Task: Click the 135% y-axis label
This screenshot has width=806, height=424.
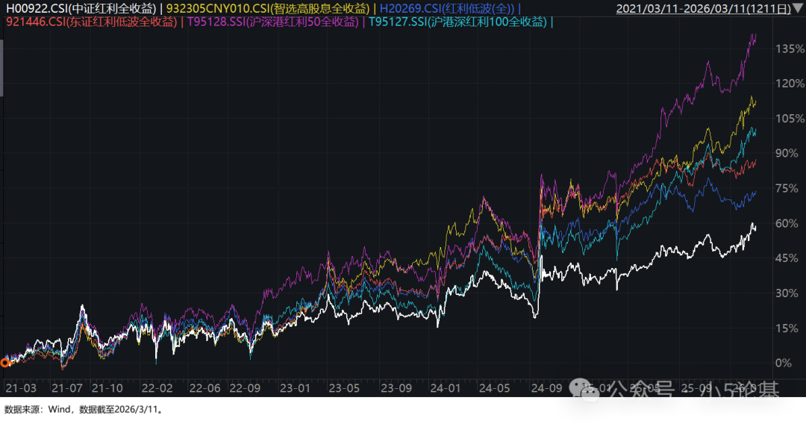Action: tap(789, 49)
